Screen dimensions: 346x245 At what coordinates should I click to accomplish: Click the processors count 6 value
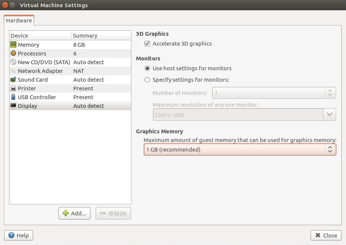click(x=75, y=54)
